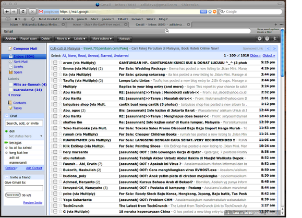Screen dimensions: 302x218
Task: Tick checkbox for Yoga Suhartanto email
Action: [x=55, y=200]
